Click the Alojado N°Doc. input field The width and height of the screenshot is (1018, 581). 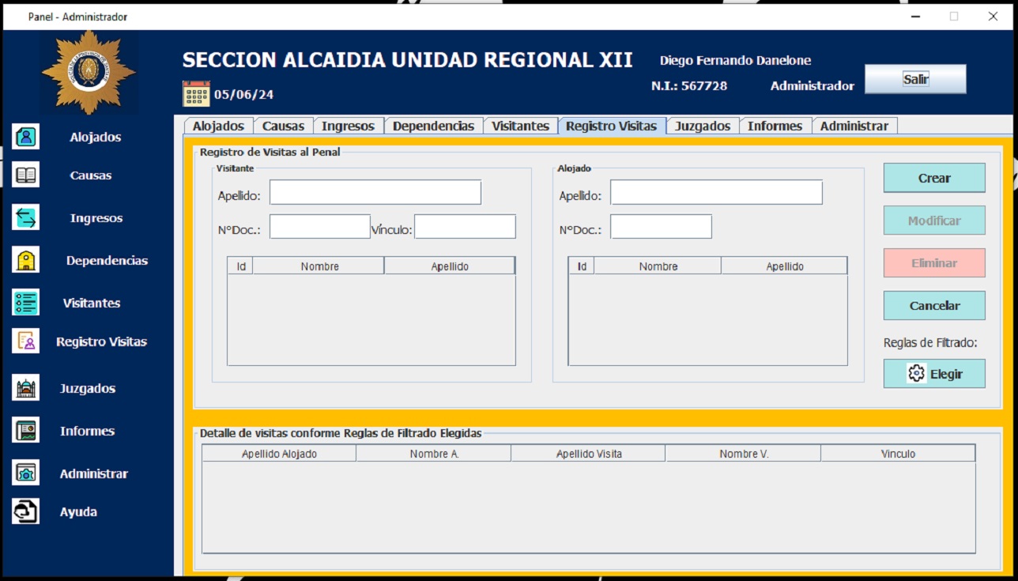(x=661, y=227)
